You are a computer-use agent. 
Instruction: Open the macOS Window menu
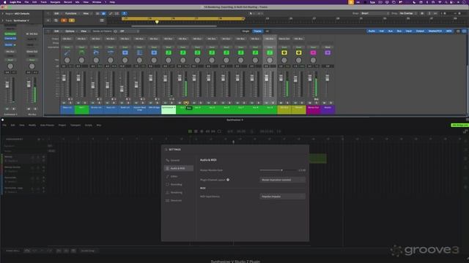click(x=97, y=2)
